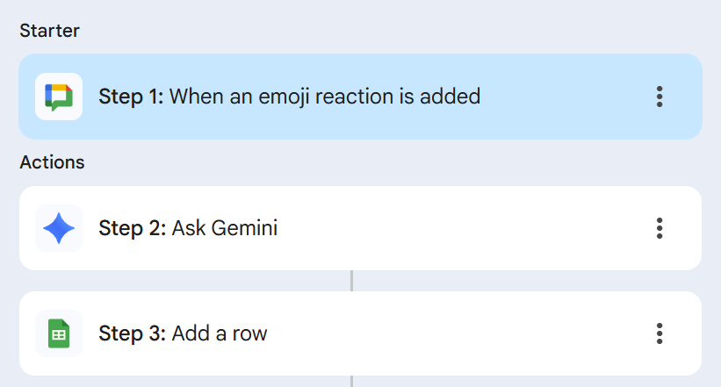Click the "When an emoji reaction is added" text

(325, 97)
